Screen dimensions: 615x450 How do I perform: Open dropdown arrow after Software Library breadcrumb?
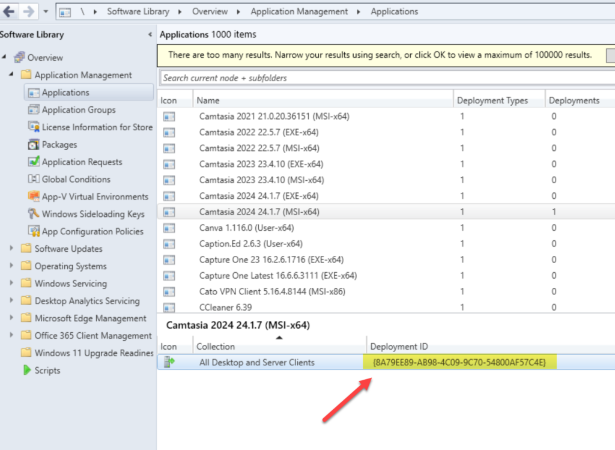tap(180, 12)
